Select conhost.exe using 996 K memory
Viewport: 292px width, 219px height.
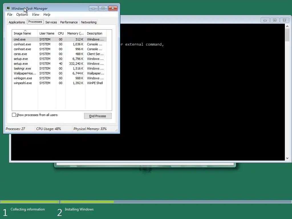click(59, 49)
